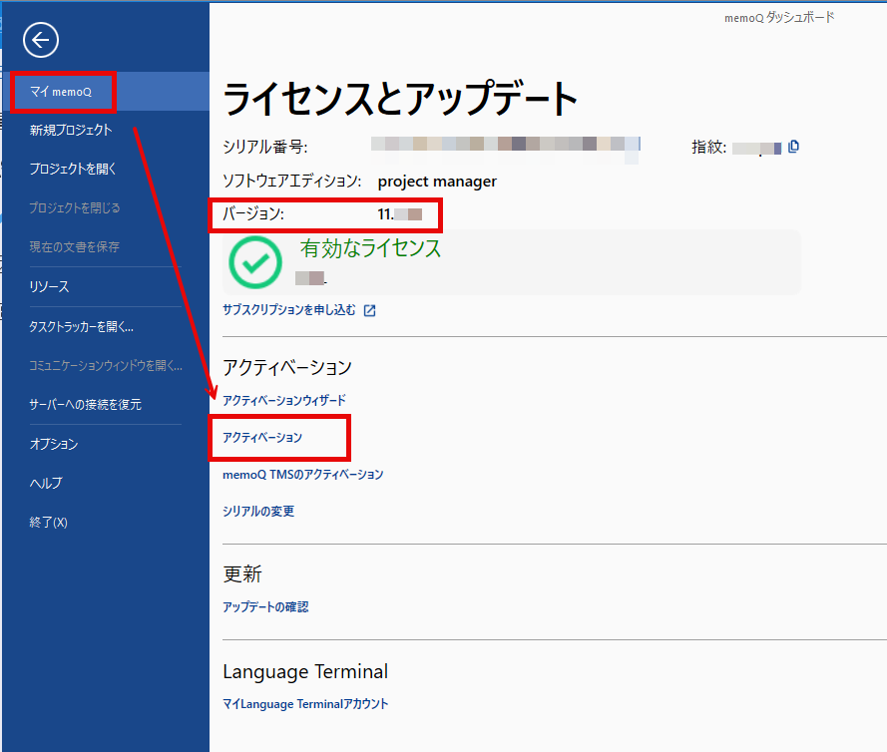Click the back arrow circle icon
This screenshot has width=887, height=752.
tap(41, 40)
